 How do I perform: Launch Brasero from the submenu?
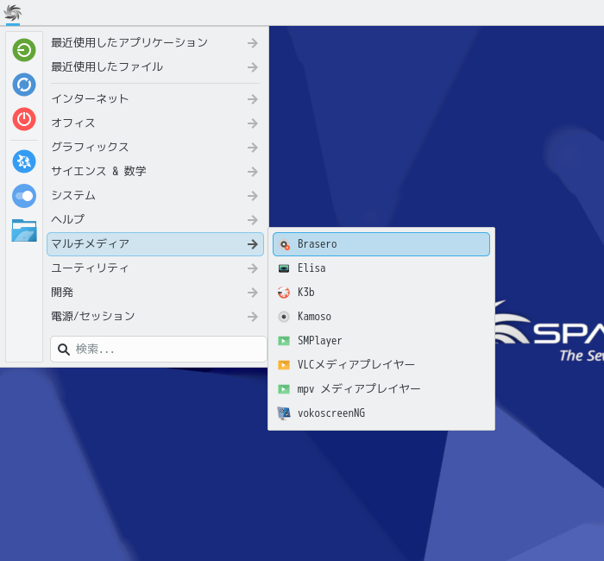point(381,244)
